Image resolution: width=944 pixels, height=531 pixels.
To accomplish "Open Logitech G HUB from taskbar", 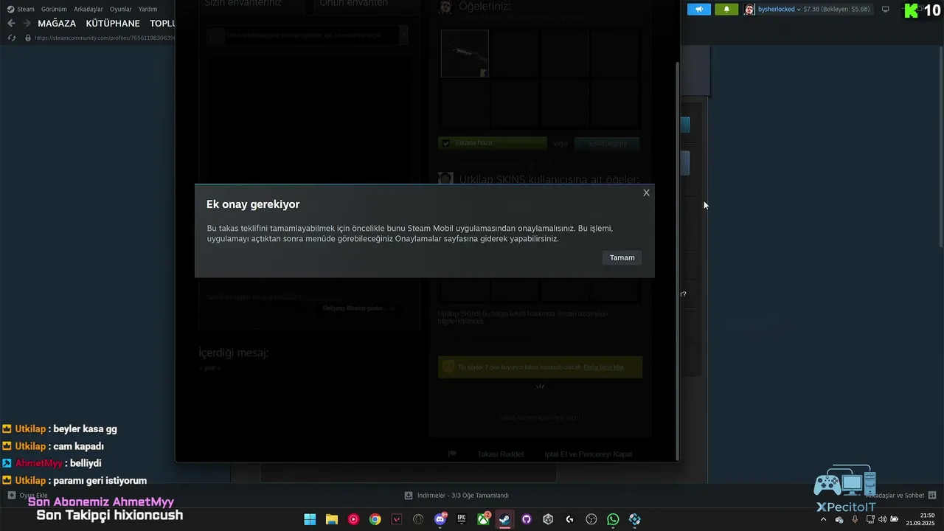I will [569, 519].
